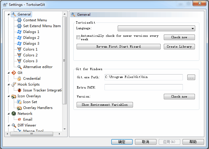Image resolution: width=209 pixels, height=149 pixels.
Task: Close the Settings window
Action: (199, 3)
